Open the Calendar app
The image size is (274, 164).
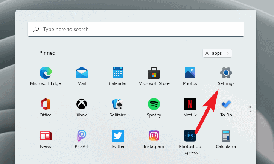117,76
